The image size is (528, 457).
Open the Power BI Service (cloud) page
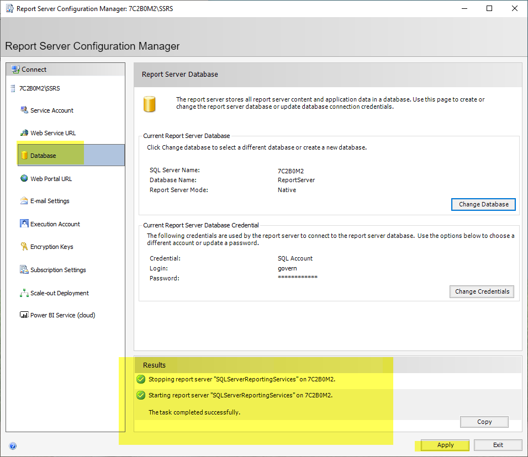[62, 315]
